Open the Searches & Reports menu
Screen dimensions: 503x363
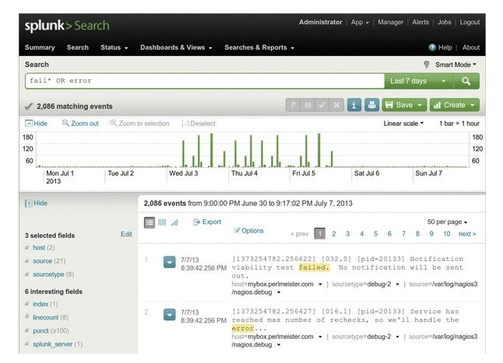click(x=259, y=47)
